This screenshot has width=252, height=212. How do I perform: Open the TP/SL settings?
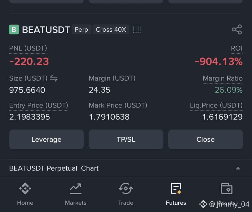pos(126,139)
